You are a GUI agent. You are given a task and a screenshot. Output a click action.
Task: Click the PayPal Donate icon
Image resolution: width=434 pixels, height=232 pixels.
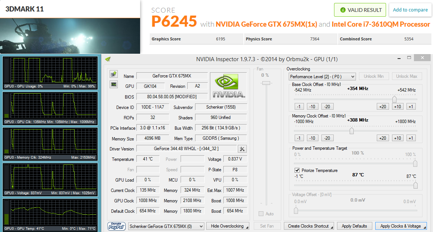tap(117, 226)
